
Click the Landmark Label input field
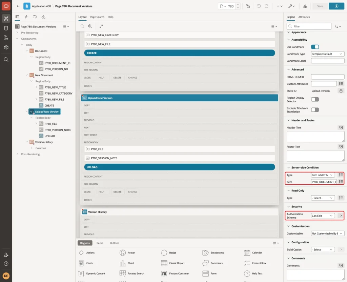(328, 61)
